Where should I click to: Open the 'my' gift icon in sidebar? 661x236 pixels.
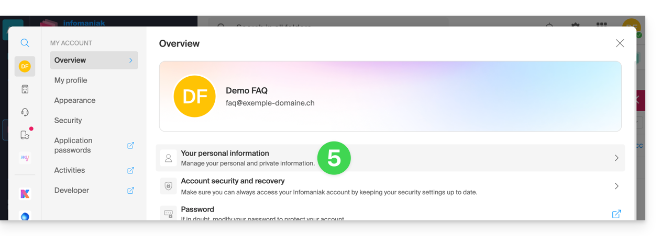tap(25, 158)
